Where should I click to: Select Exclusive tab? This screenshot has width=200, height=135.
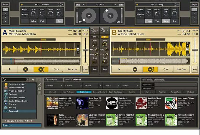click(84, 92)
